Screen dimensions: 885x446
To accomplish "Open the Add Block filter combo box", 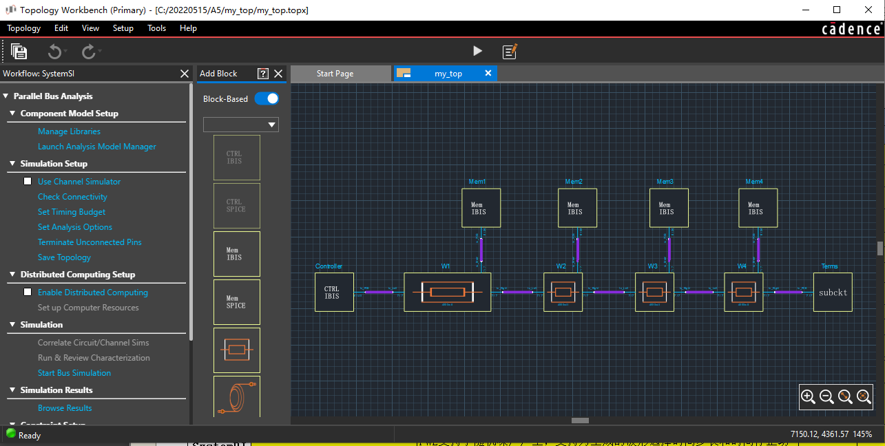I will [x=241, y=125].
